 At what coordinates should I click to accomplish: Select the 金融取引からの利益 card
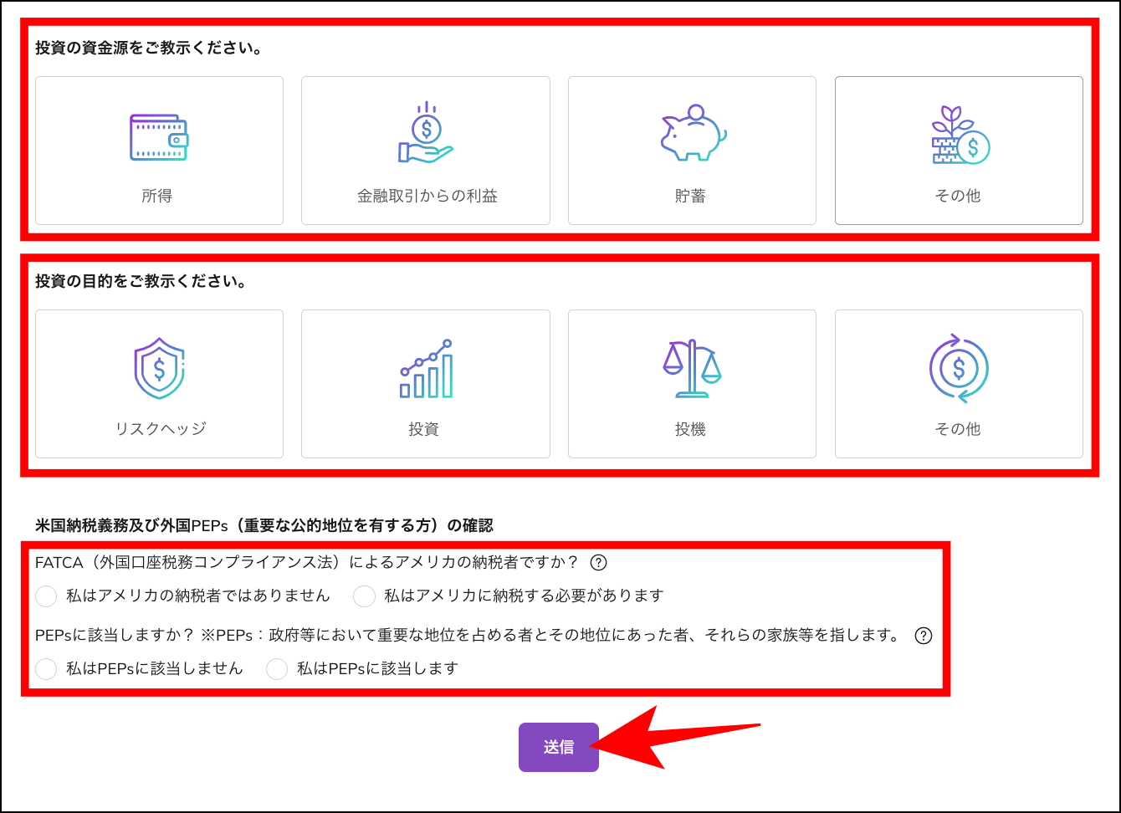(425, 151)
